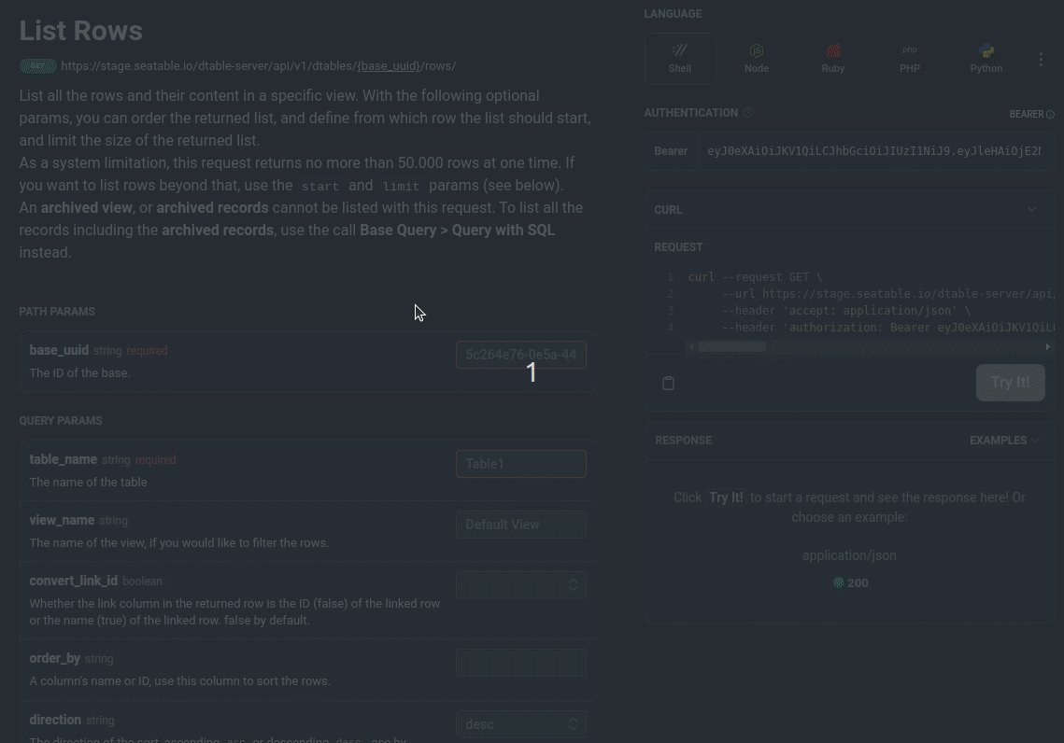The width and height of the screenshot is (1064, 743).
Task: Click into the base_uuid input field
Action: (x=521, y=355)
